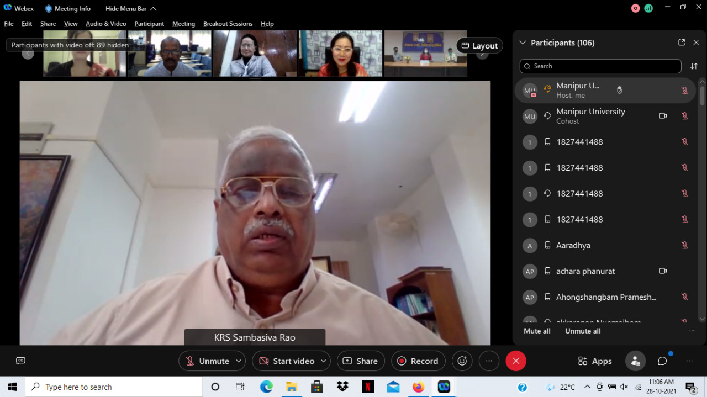Click the Windows taskbar search box
The height and width of the screenshot is (397, 707).
(114, 387)
